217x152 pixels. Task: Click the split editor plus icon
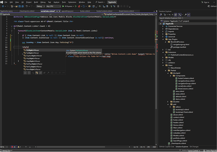coord(156,14)
